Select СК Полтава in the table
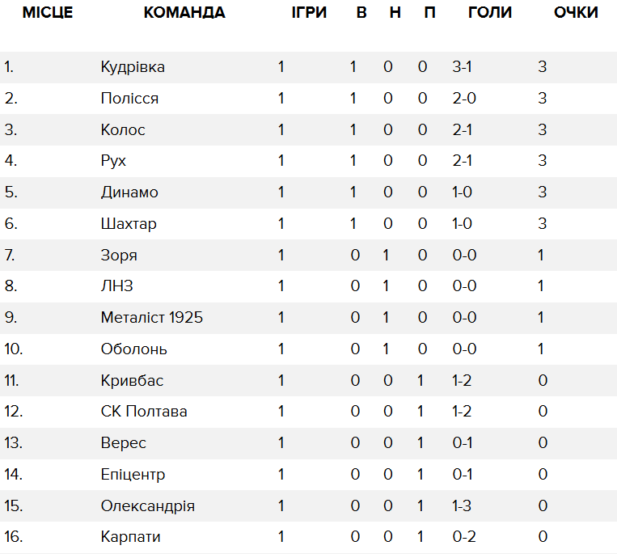 click(x=144, y=412)
